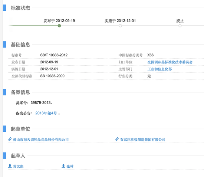This screenshot has width=204, height=177.
Task: Click the blue marker beside 起草单位 heading
Action: pyautogui.click(x=4, y=129)
